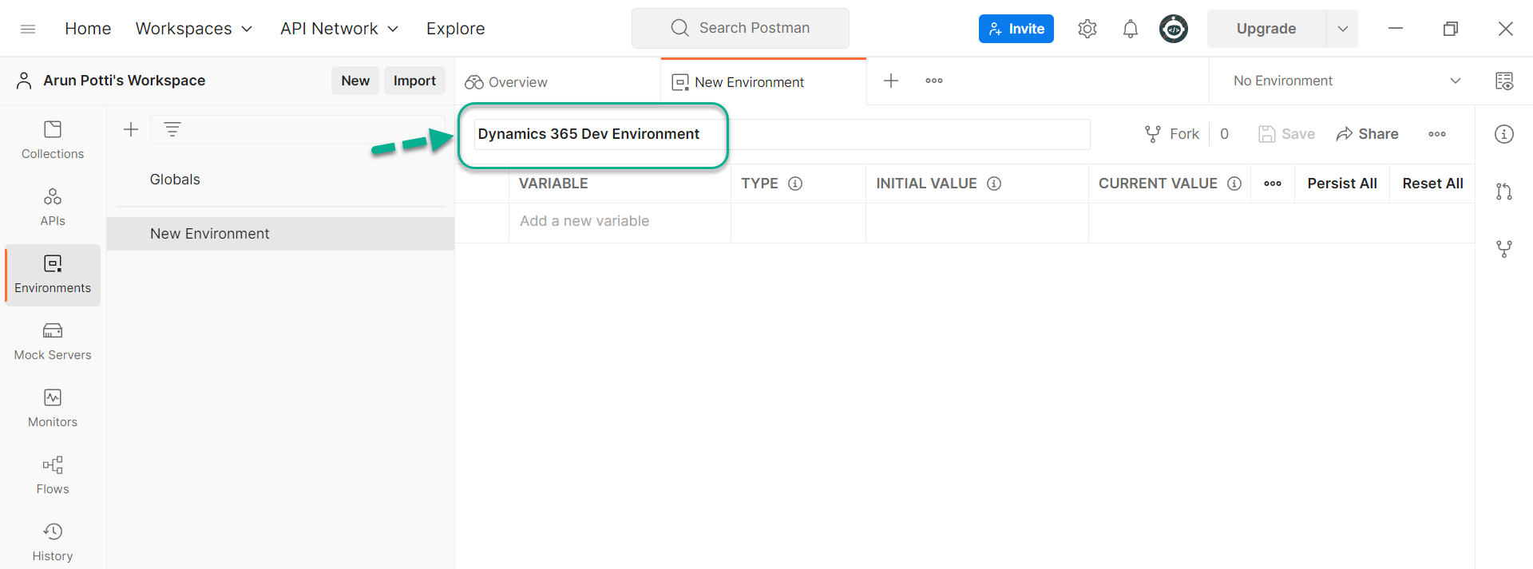
Task: Click info icon beside INITIAL VALUE
Action: 994,184
